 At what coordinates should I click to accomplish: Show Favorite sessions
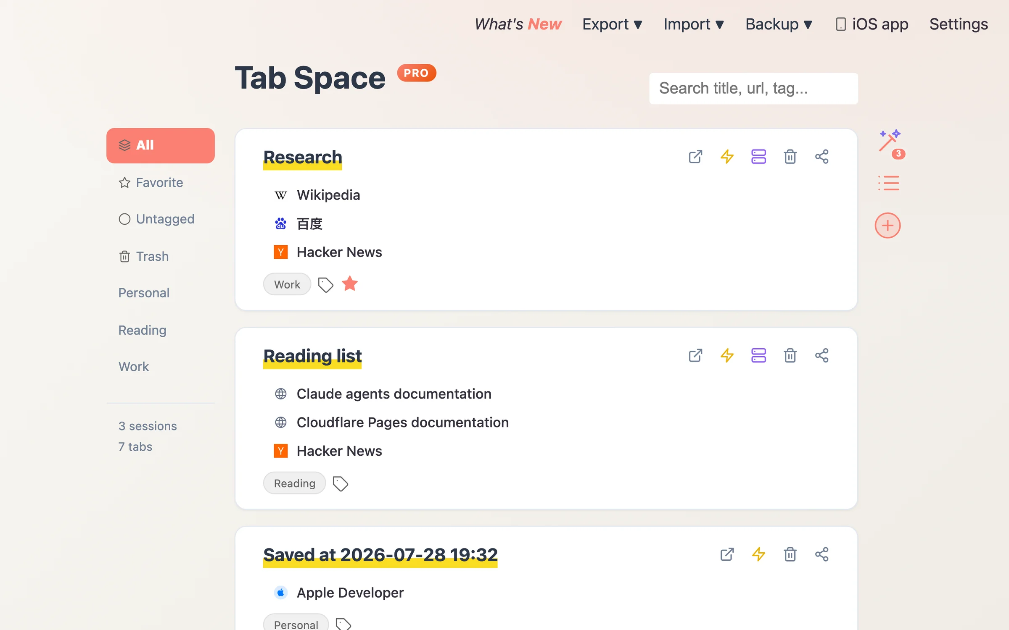[x=151, y=183]
